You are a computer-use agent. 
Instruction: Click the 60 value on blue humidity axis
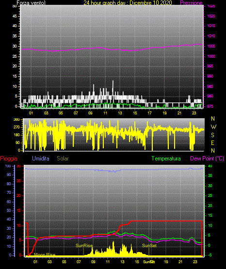point(9,202)
